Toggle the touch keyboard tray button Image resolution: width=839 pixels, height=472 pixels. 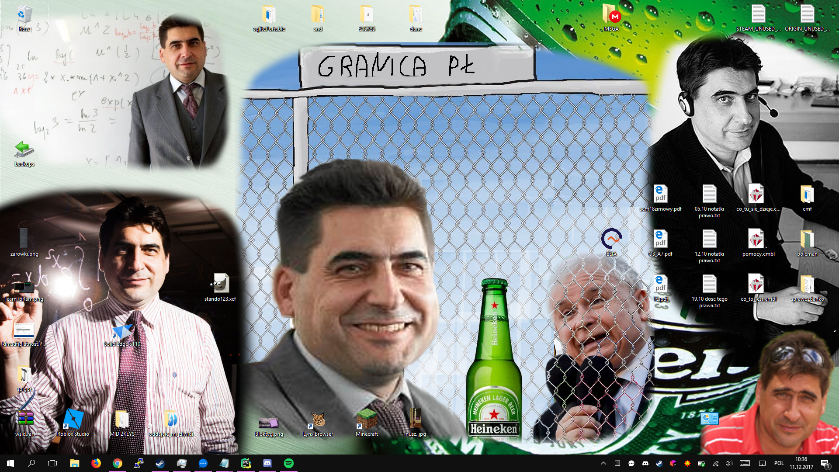point(745,463)
